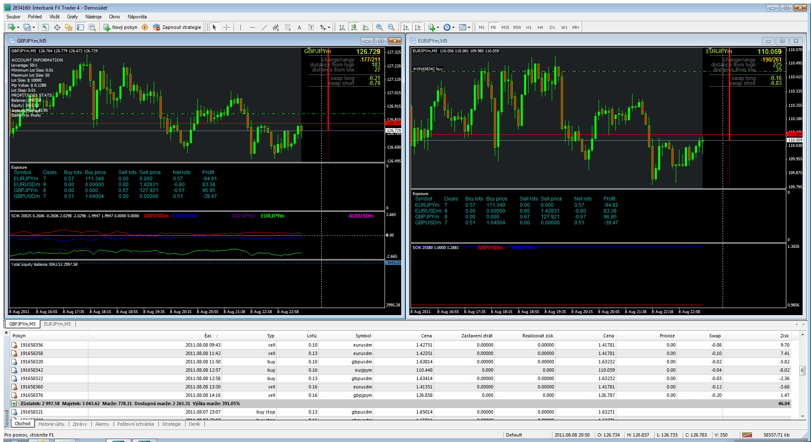Switch to Historie účtu tab
This screenshot has width=811, height=442.
click(x=52, y=424)
